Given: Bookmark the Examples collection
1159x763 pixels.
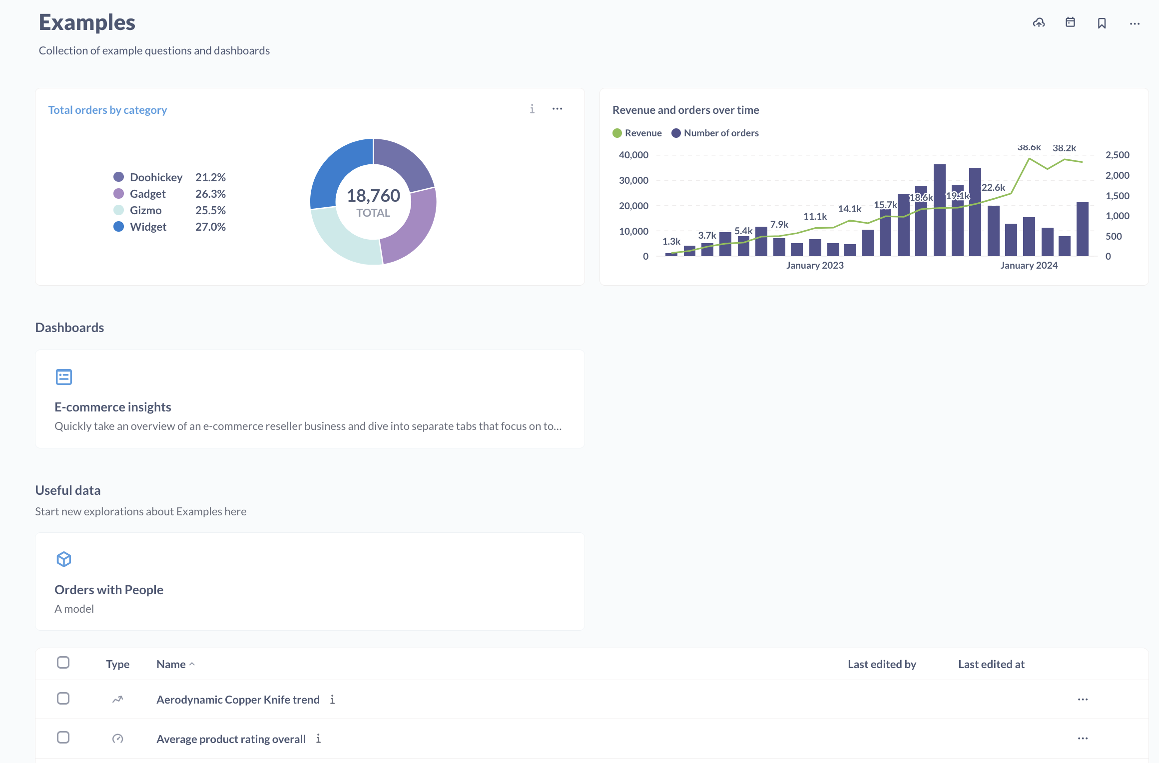Looking at the screenshot, I should coord(1102,23).
